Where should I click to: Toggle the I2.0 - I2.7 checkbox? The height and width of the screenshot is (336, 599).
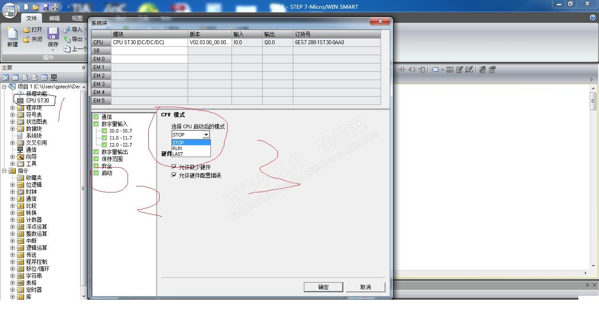click(104, 145)
